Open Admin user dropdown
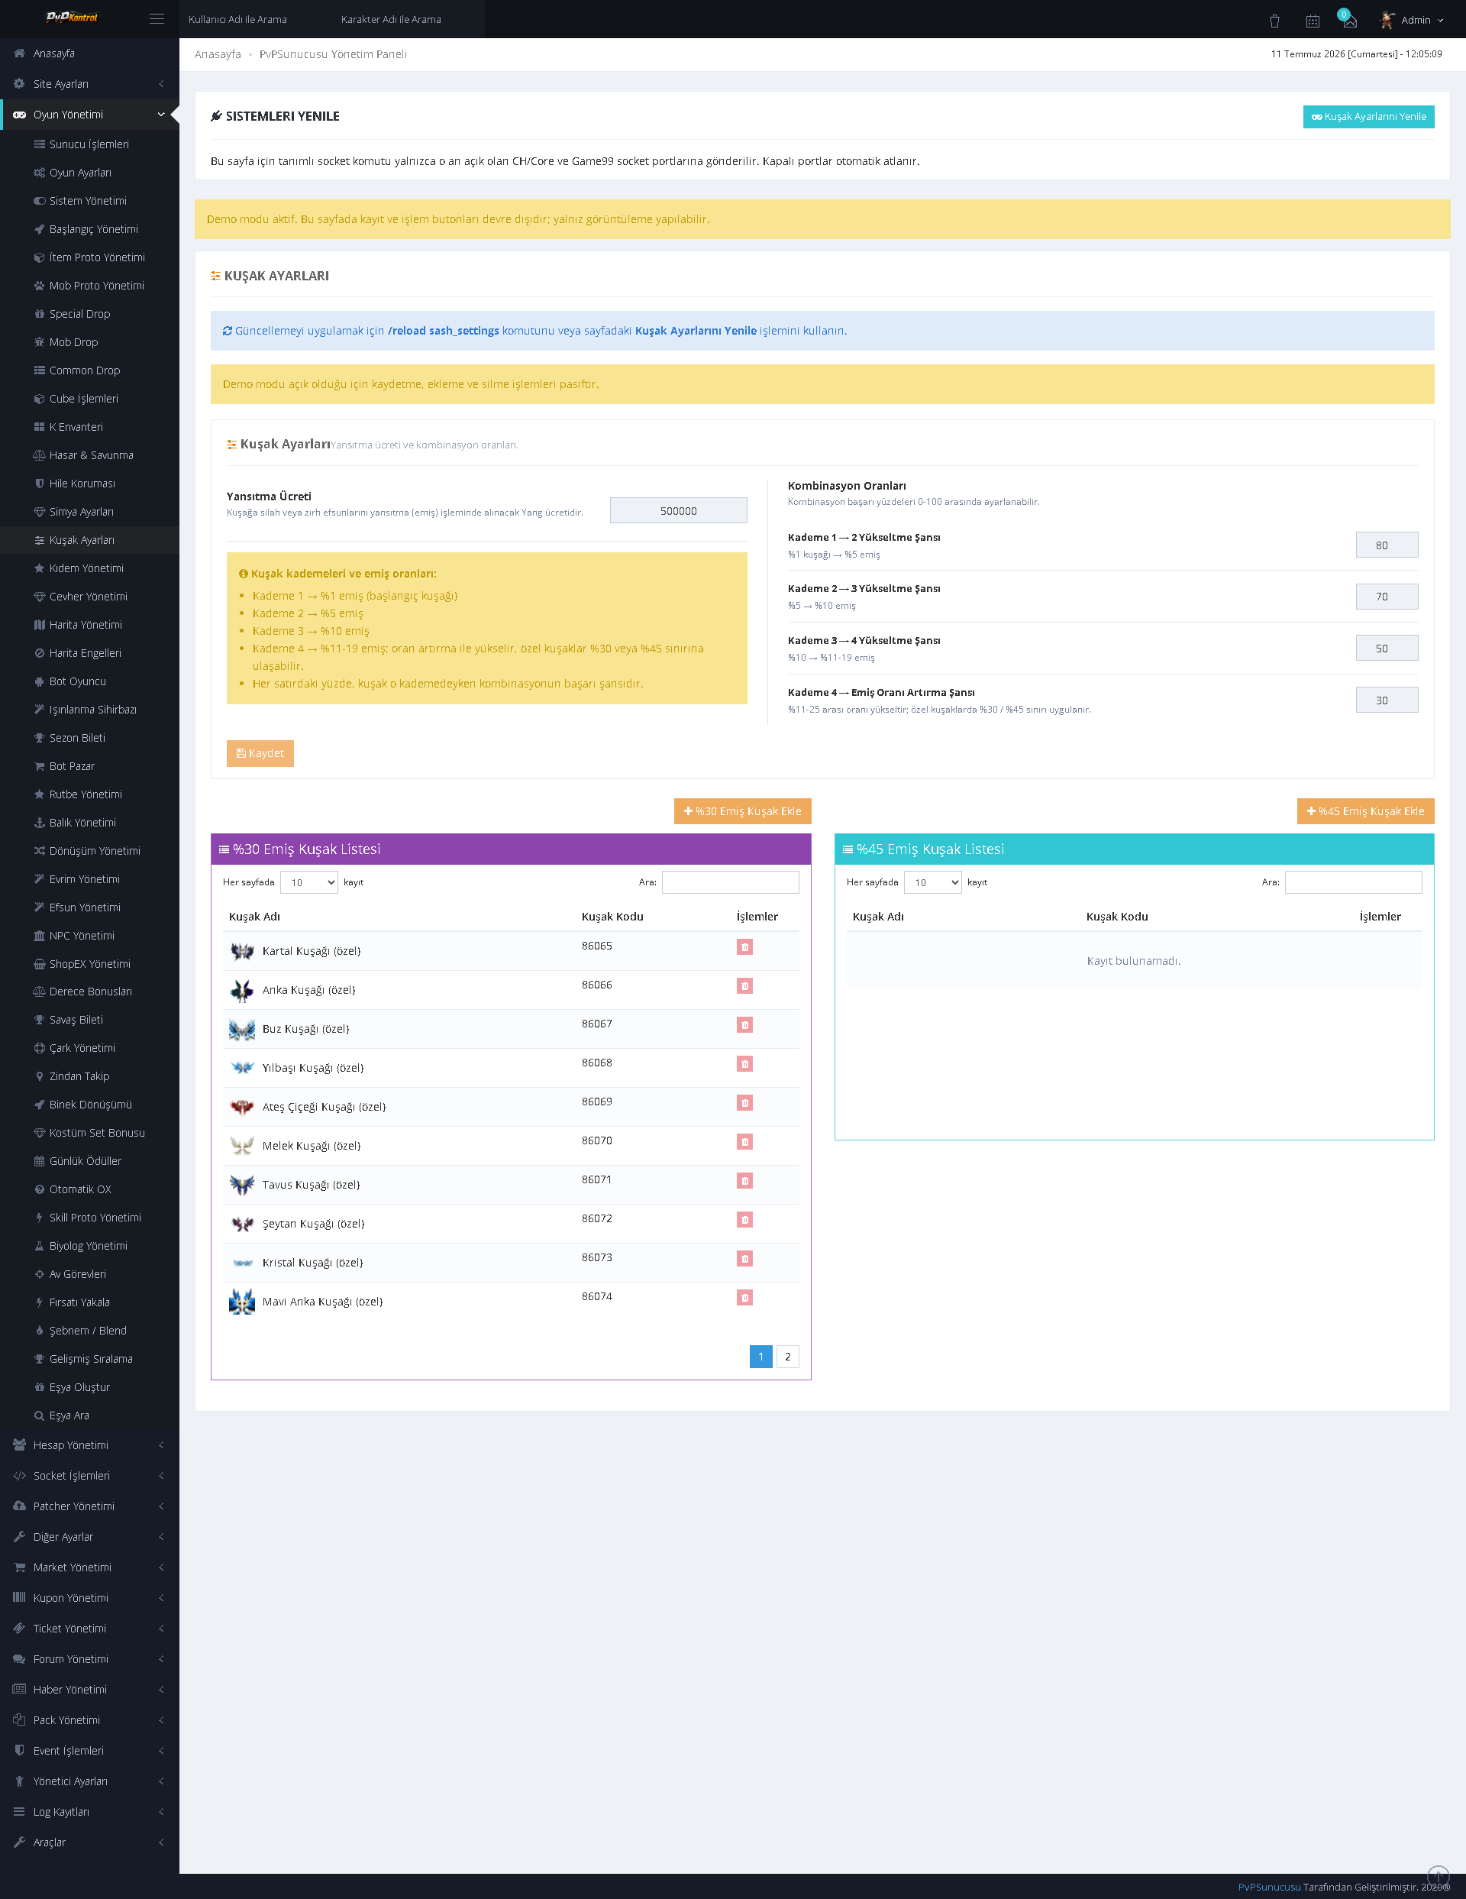Screen dimensions: 1466x1899 (1413, 20)
